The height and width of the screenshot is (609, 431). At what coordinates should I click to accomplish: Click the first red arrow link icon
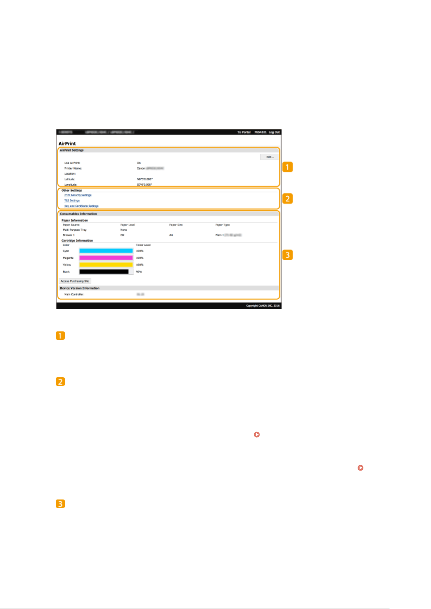257,435
